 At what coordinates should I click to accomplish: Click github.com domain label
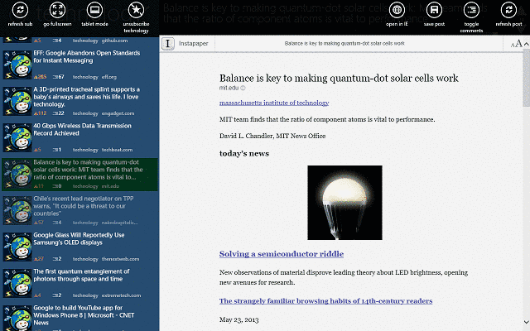(114, 41)
